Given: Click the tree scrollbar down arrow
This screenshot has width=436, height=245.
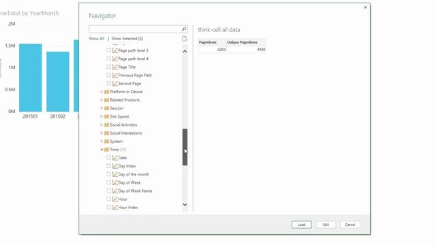Looking at the screenshot, I should [x=185, y=205].
